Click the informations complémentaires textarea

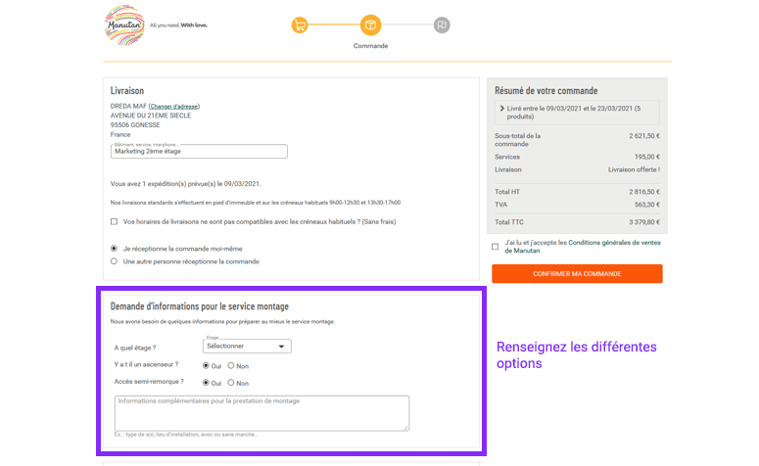261,413
